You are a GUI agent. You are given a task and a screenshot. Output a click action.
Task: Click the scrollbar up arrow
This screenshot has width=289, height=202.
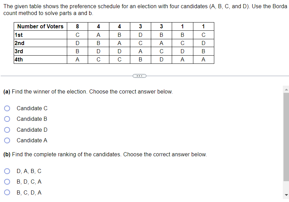pyautogui.click(x=286, y=90)
